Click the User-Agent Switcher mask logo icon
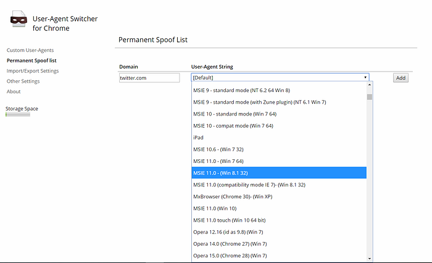 click(x=19, y=19)
